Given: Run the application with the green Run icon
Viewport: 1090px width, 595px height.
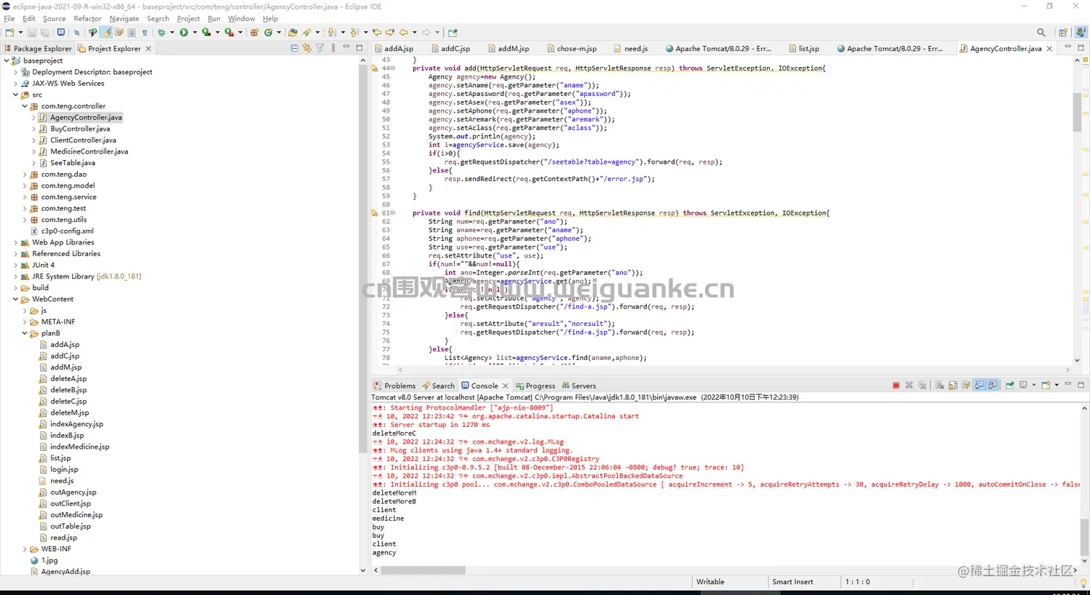Looking at the screenshot, I should 184,32.
